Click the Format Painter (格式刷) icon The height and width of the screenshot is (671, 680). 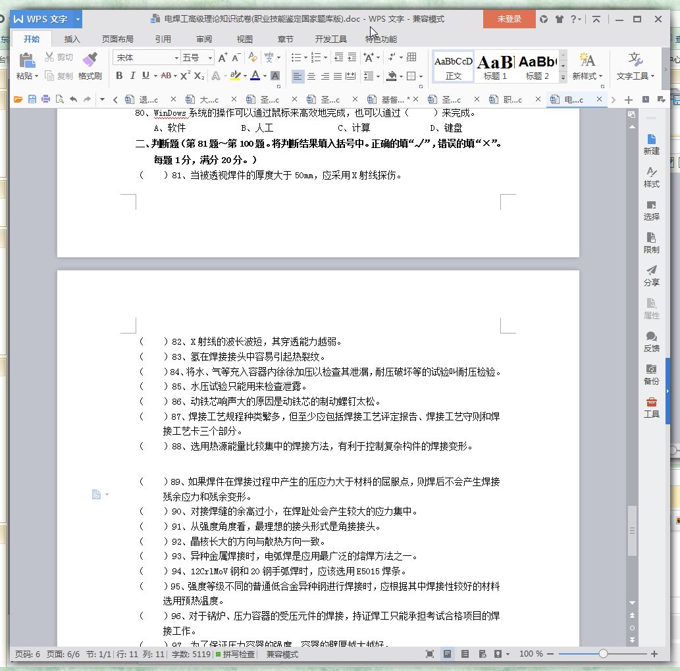point(90,59)
